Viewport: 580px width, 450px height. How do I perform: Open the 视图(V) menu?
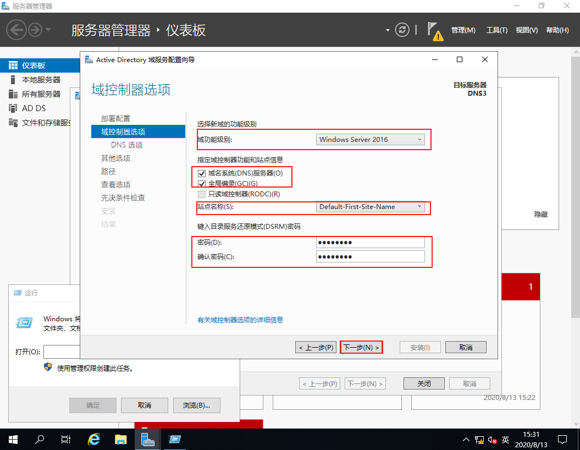(527, 30)
